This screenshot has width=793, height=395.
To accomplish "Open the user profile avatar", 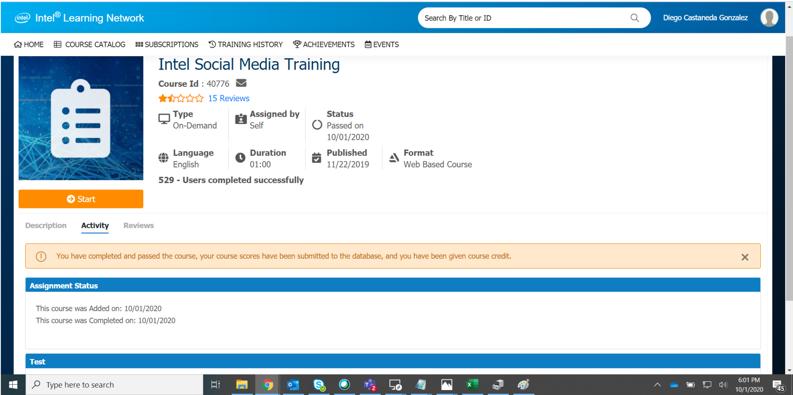I will (769, 18).
